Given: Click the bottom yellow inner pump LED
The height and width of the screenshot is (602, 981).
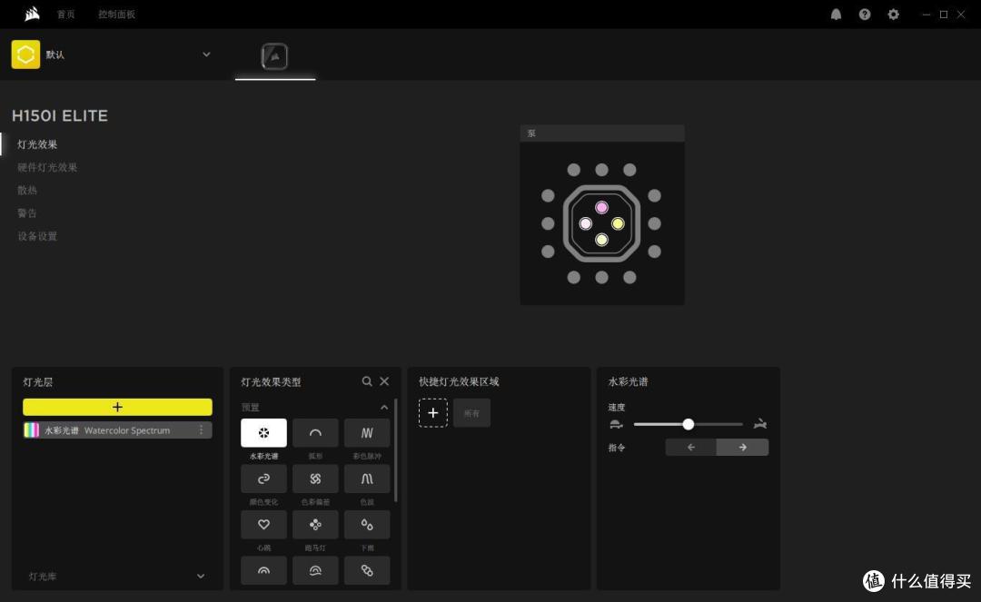Looking at the screenshot, I should point(602,240).
